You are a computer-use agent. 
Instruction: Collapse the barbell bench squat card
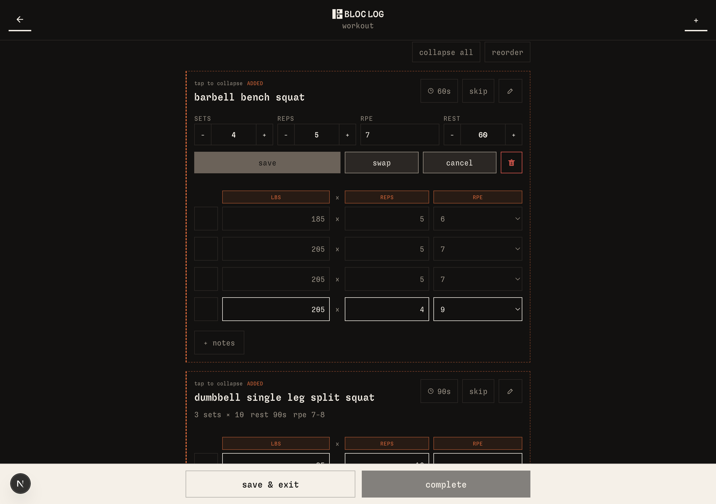point(218,83)
